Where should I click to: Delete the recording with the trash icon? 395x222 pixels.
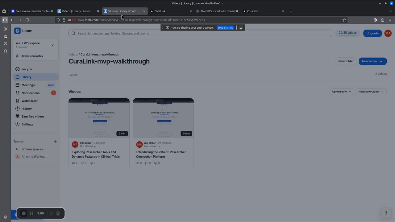coord(58,213)
